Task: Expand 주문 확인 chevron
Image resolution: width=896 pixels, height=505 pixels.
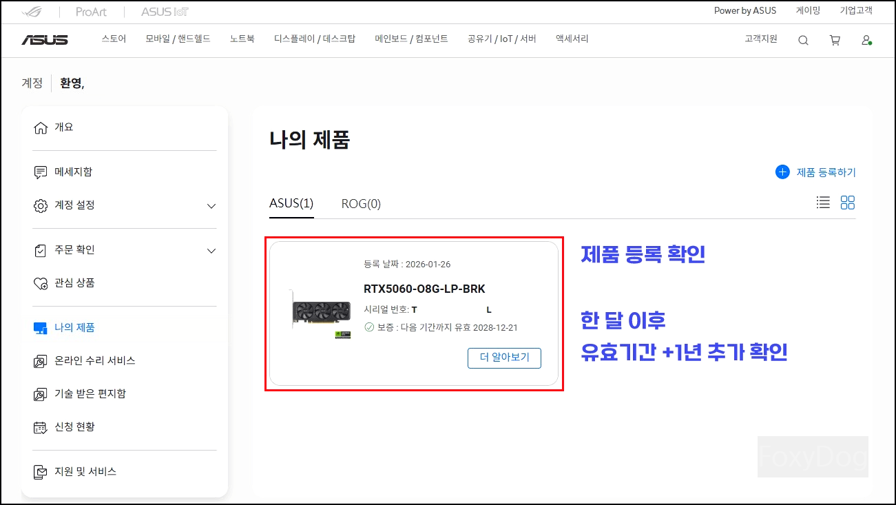Action: pyautogui.click(x=211, y=251)
